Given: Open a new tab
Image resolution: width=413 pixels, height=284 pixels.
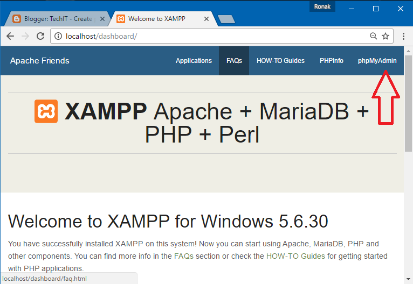Looking at the screenshot, I should pyautogui.click(x=226, y=19).
